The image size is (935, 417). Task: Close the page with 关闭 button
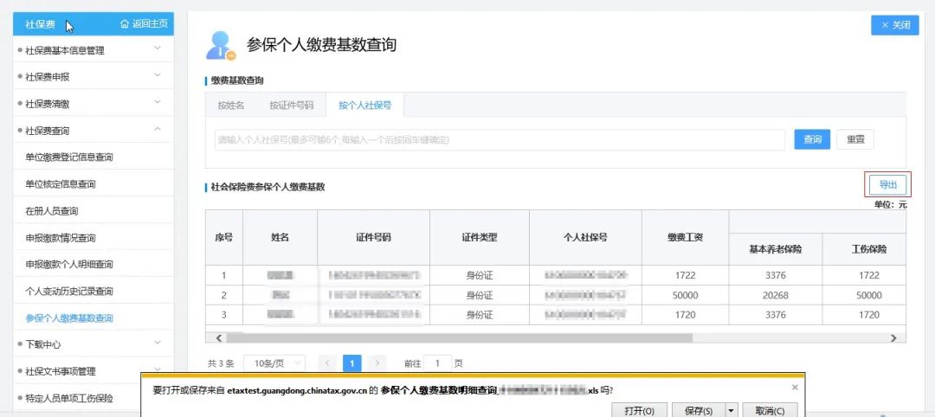click(x=895, y=25)
